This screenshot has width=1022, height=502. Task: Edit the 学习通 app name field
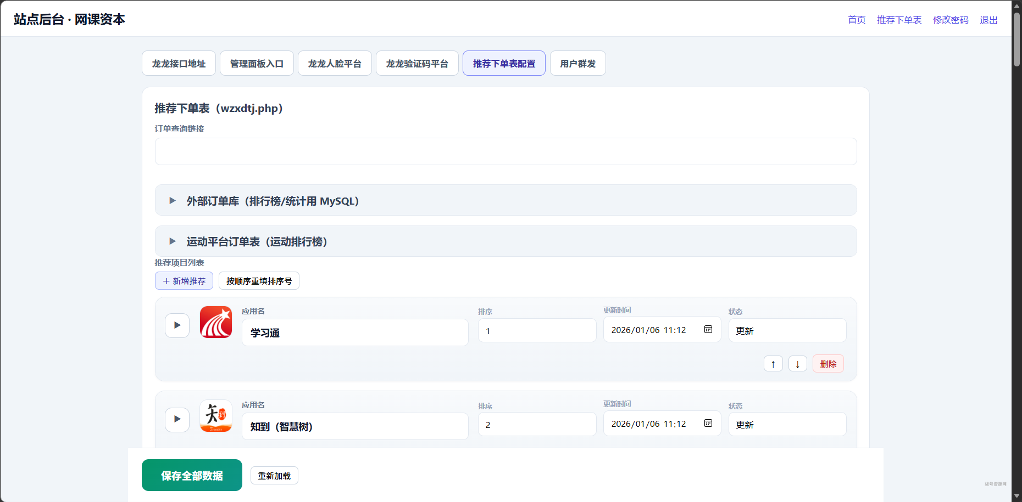tap(355, 332)
